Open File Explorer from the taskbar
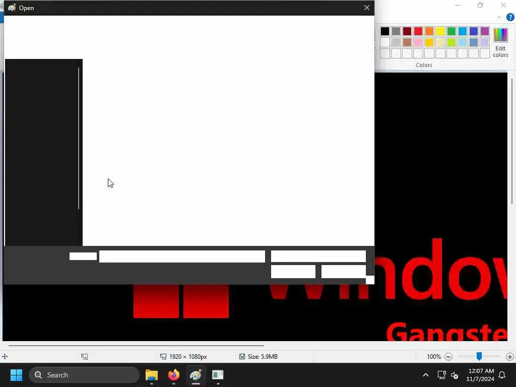516x387 pixels. click(152, 375)
